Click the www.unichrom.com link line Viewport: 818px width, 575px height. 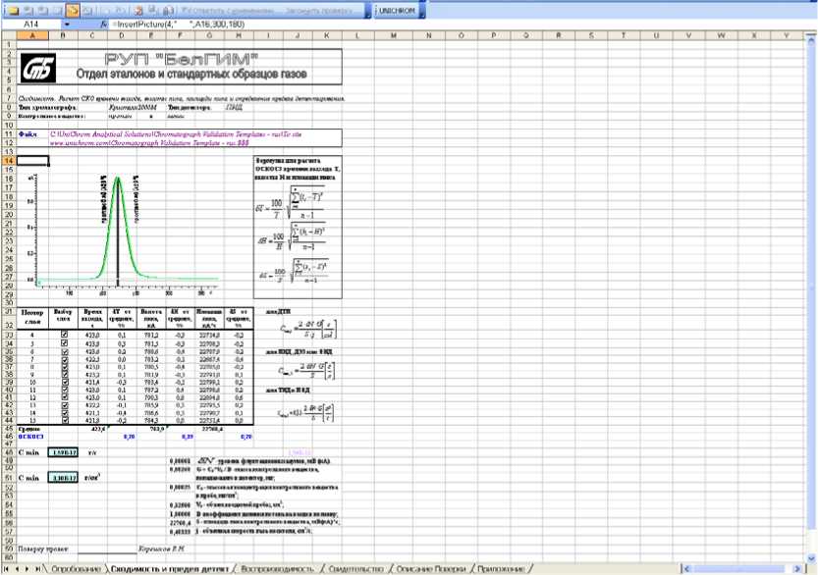point(149,142)
